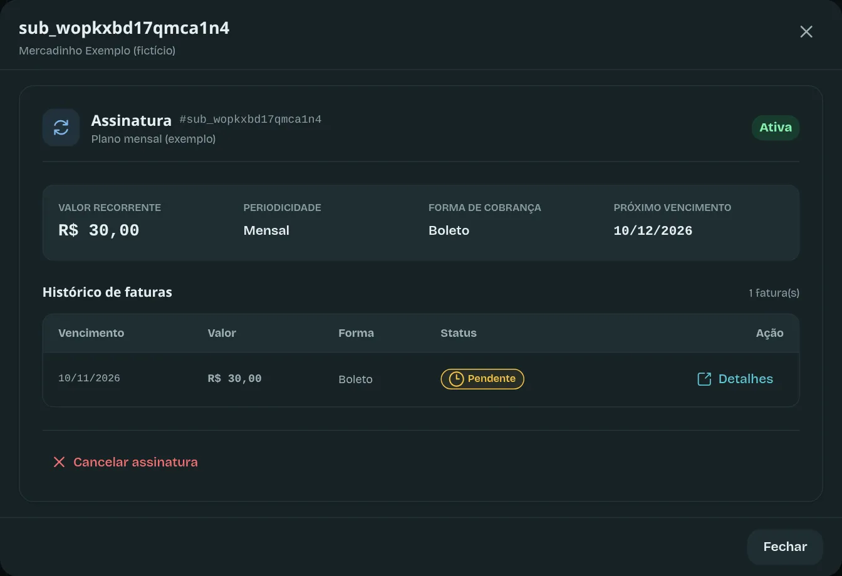The image size is (842, 576).
Task: Click the R$ 30,00 recurring value
Action: pyautogui.click(x=99, y=230)
